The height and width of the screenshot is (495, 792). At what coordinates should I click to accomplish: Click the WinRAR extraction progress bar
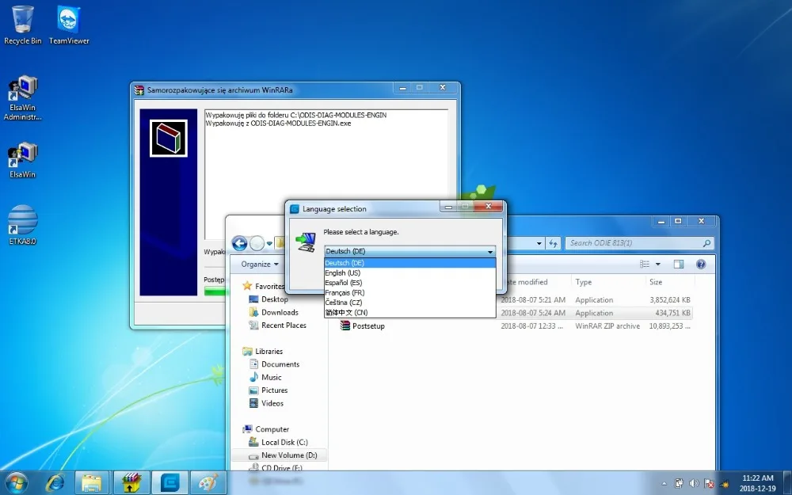pos(215,291)
